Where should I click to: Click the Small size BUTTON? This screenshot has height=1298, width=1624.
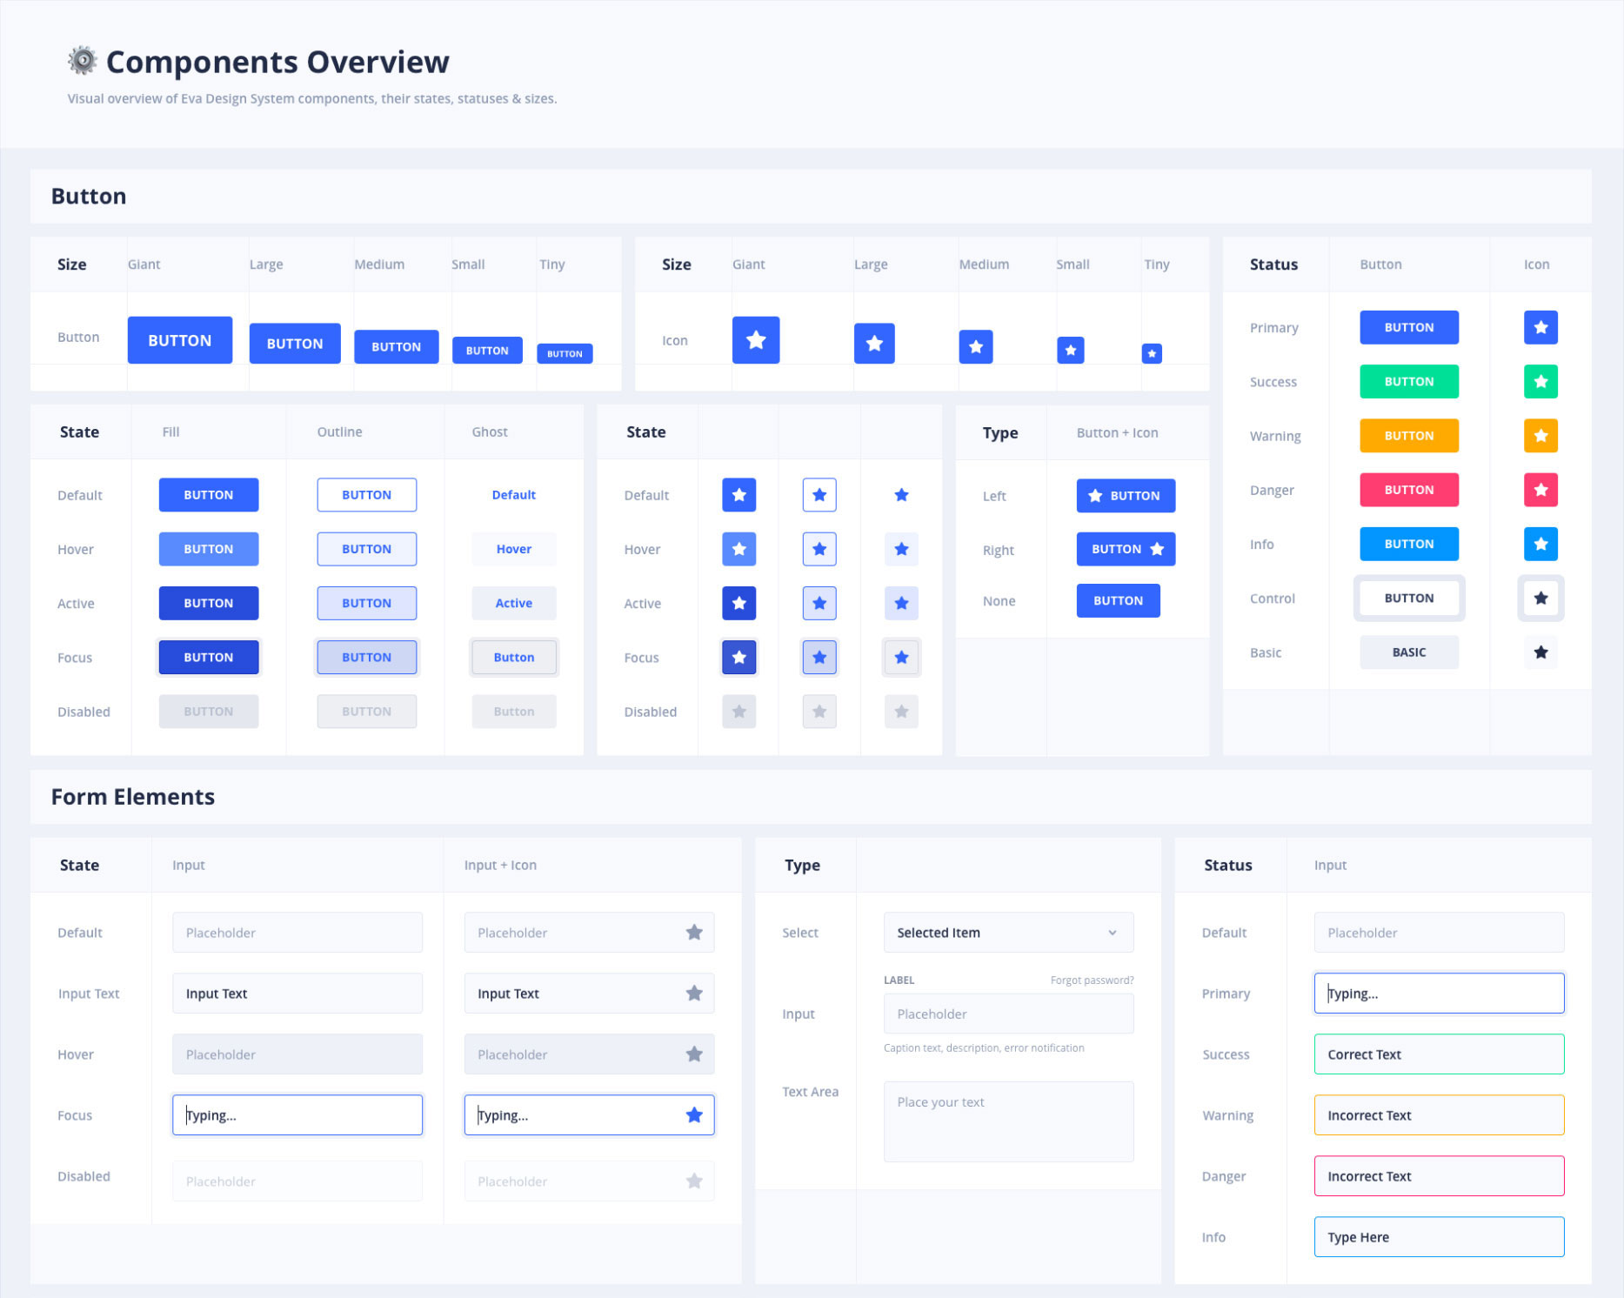click(487, 350)
